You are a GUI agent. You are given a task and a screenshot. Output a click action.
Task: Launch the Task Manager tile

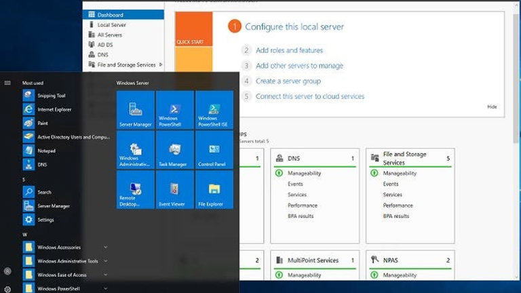(175, 150)
